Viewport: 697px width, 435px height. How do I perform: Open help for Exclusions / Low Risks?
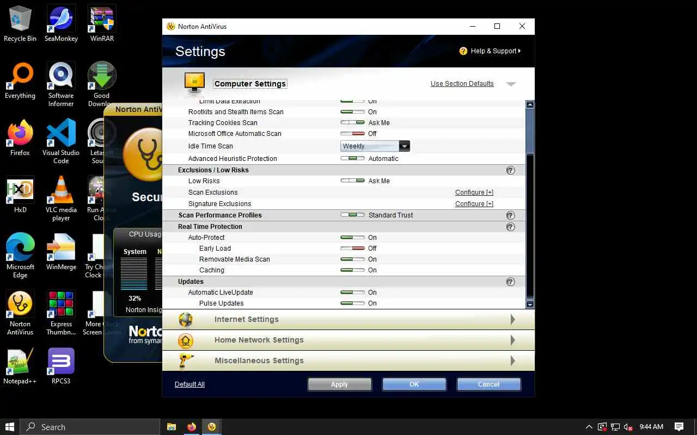pos(510,170)
